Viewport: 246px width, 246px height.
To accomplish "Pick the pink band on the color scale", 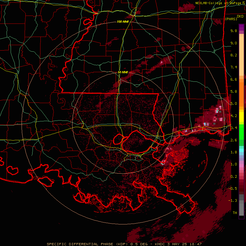I will point(241,166).
